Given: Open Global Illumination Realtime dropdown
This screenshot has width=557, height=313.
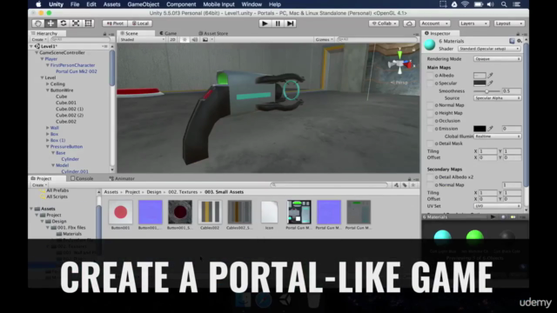Looking at the screenshot, I should (497, 137).
